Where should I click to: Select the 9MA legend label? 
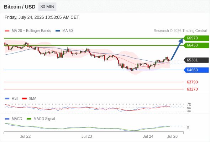coord(33,99)
